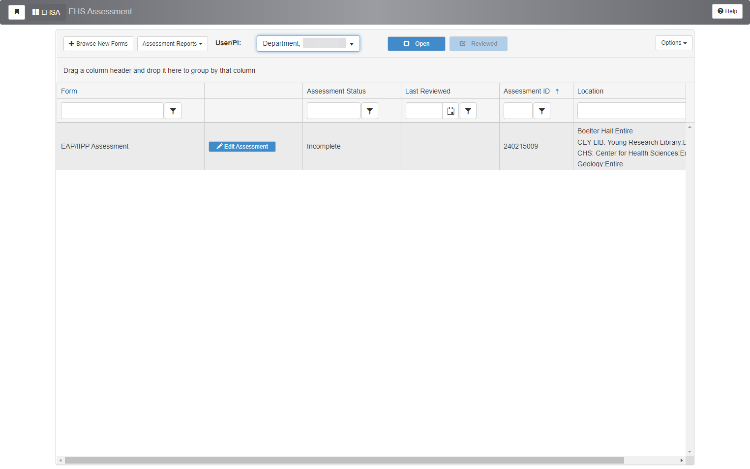Screen dimensions: 750x469
Task: Focus the Assessment ID filter field
Action: click(518, 111)
